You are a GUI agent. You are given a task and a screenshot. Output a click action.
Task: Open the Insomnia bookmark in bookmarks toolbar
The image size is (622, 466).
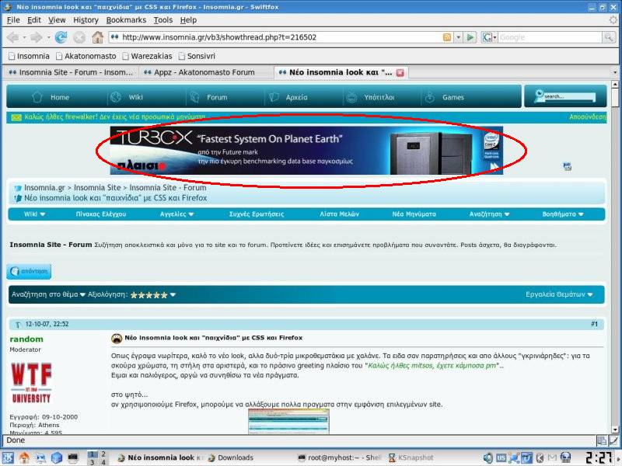[29, 56]
